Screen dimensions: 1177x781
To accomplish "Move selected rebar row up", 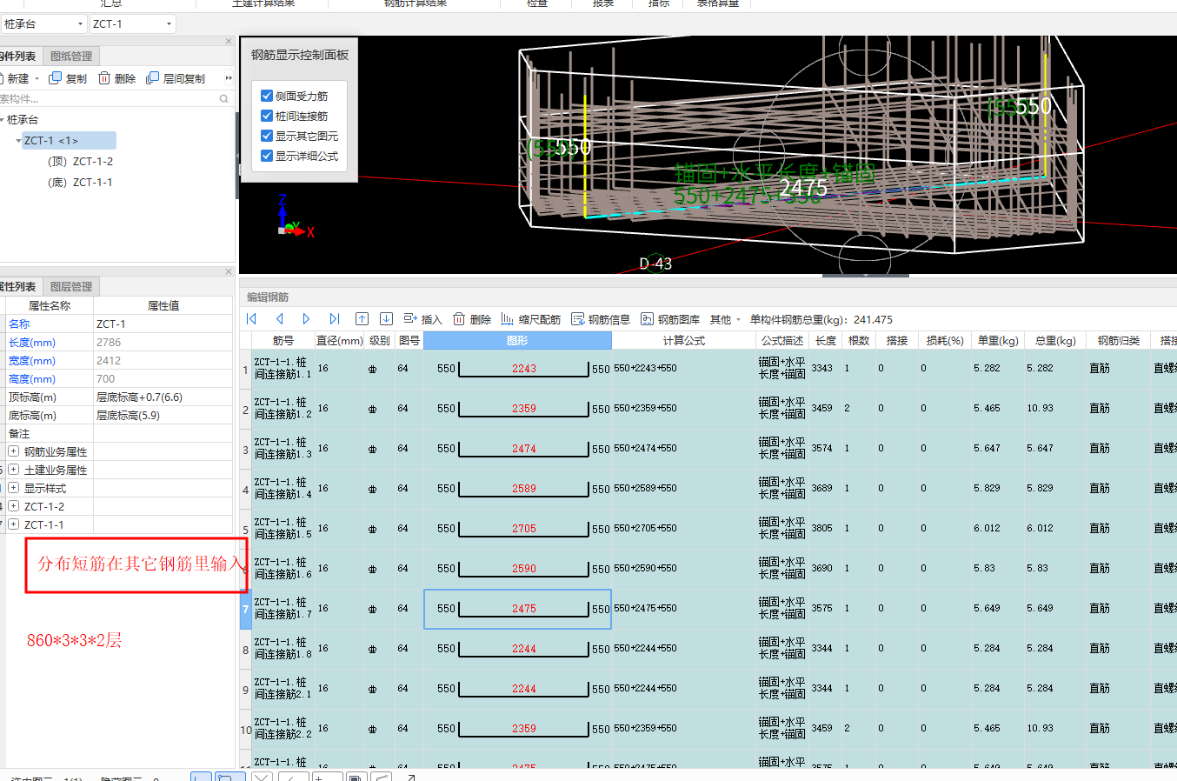I will point(362,319).
